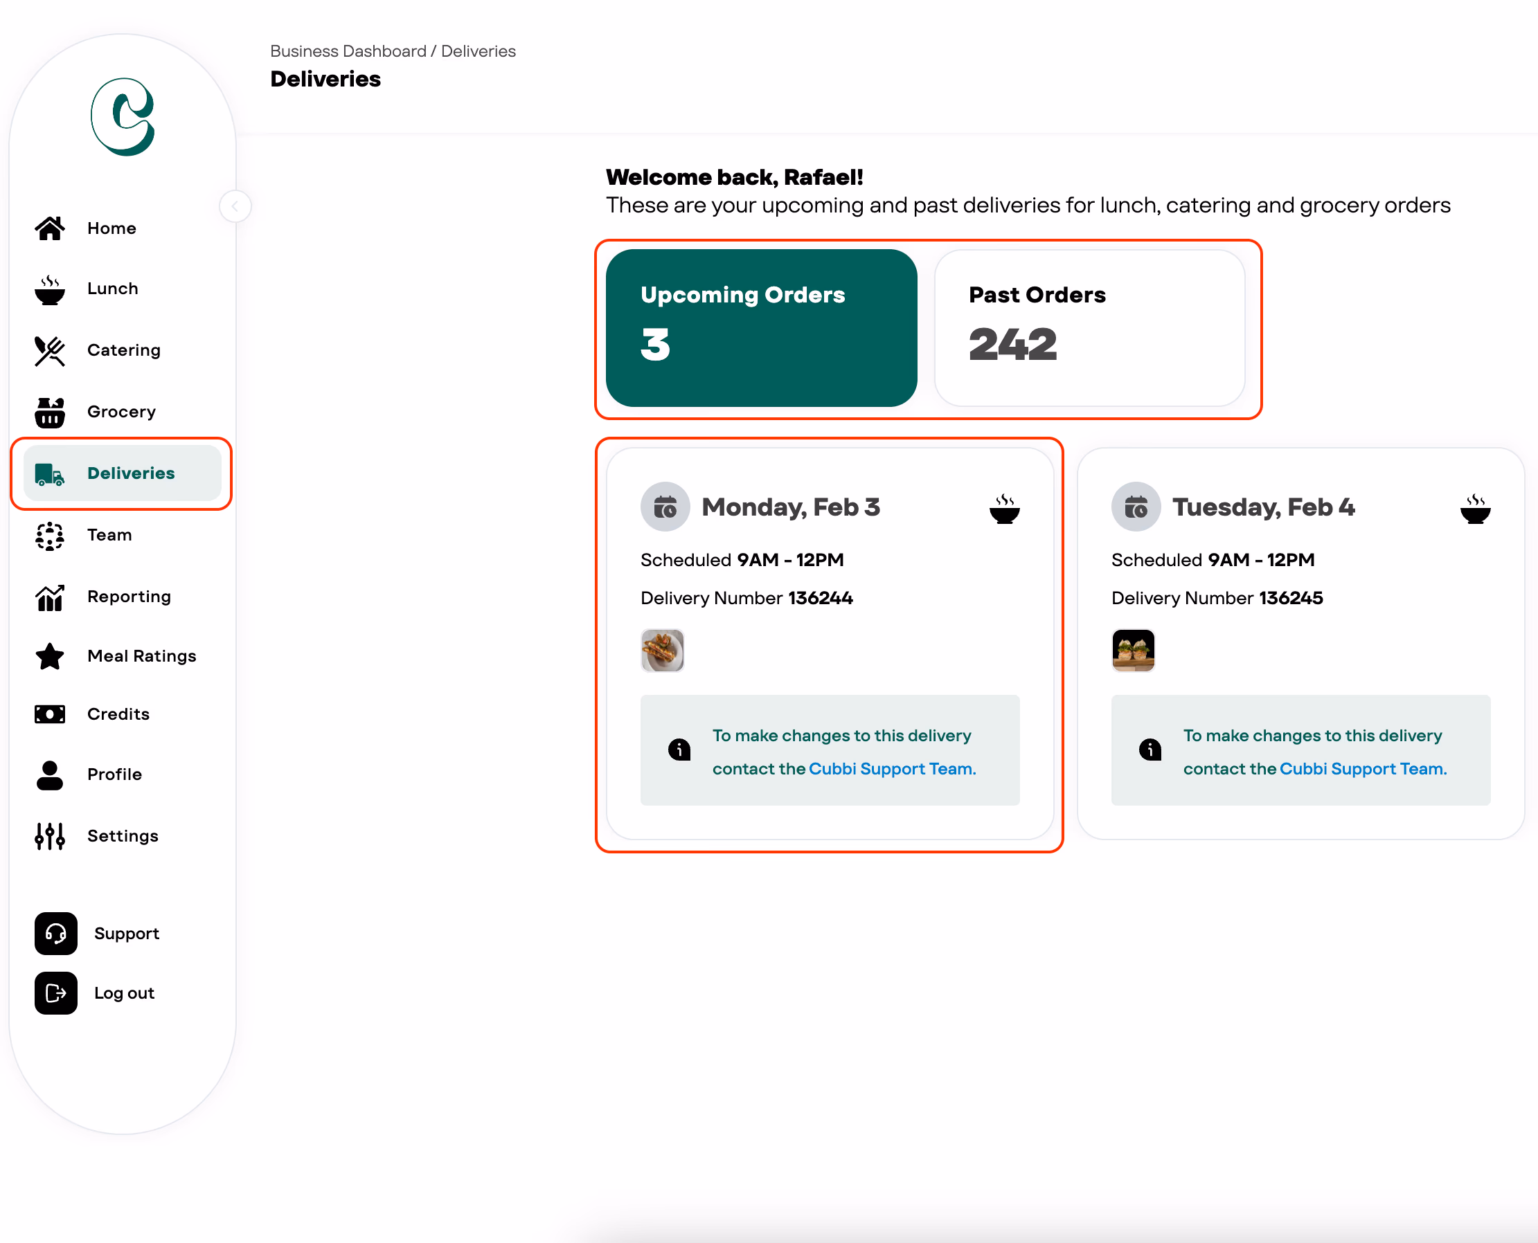Go to Lunch using the bowl icon
Image resolution: width=1538 pixels, height=1243 pixels.
(x=49, y=289)
